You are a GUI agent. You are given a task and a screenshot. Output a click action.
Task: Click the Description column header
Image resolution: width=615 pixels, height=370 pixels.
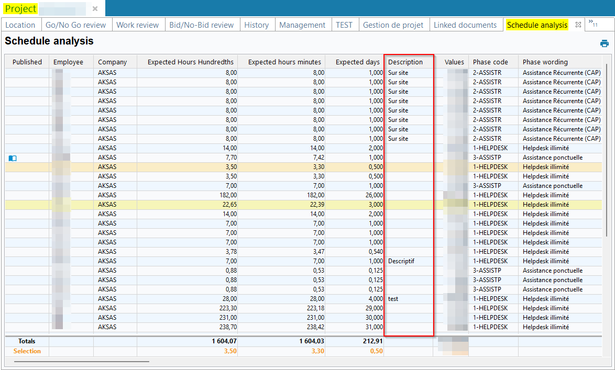click(x=405, y=62)
